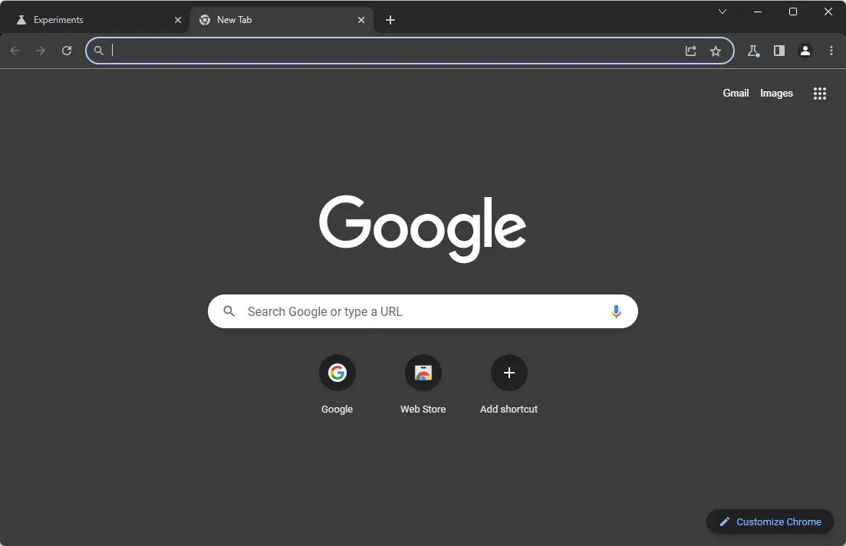The image size is (846, 546).
Task: Maximize the Chrome window
Action: (x=792, y=12)
